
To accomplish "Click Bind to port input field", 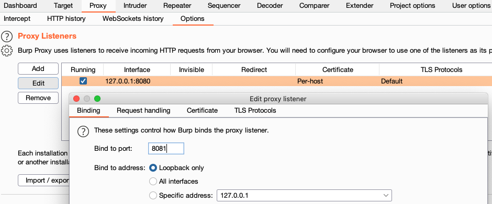I will 166,149.
